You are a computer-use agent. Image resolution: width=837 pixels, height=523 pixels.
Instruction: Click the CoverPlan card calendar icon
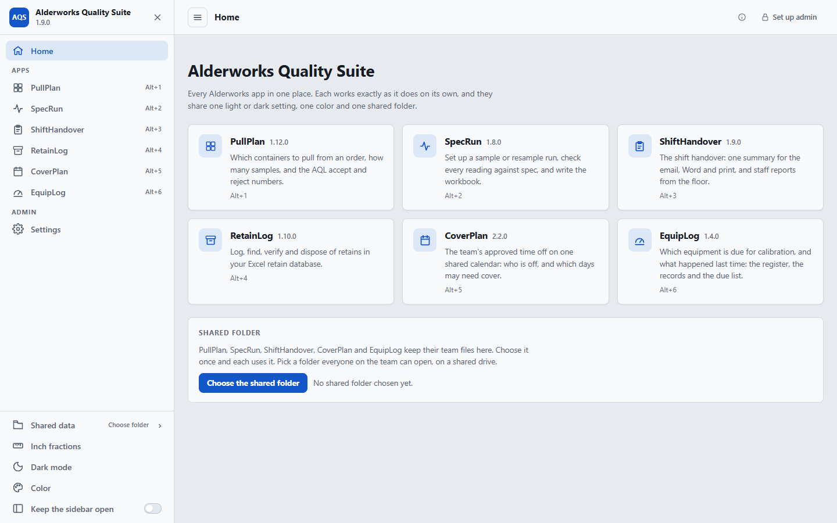tap(425, 241)
